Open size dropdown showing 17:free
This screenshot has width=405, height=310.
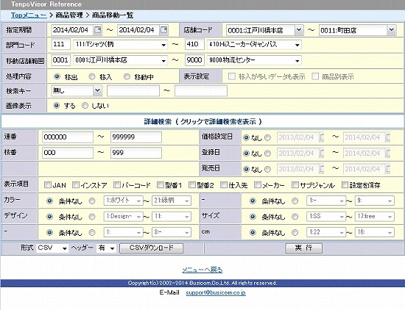[x=375, y=217]
